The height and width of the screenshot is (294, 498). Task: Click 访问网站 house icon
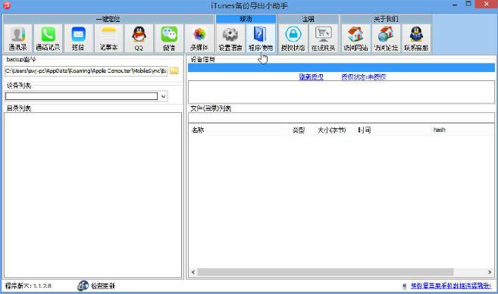(355, 39)
